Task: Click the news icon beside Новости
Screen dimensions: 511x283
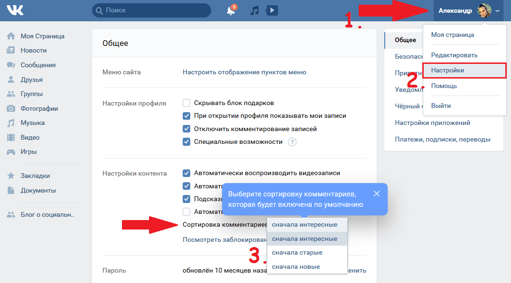Action: [11, 50]
